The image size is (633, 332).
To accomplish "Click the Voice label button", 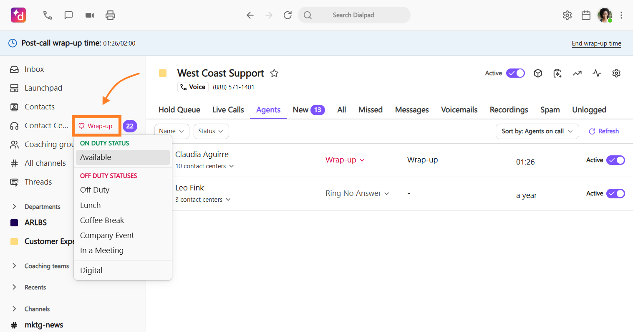I will click(x=193, y=87).
